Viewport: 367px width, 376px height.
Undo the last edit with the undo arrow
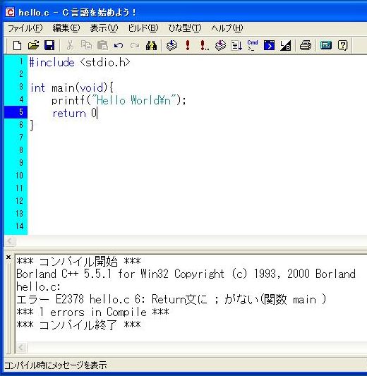(x=119, y=45)
